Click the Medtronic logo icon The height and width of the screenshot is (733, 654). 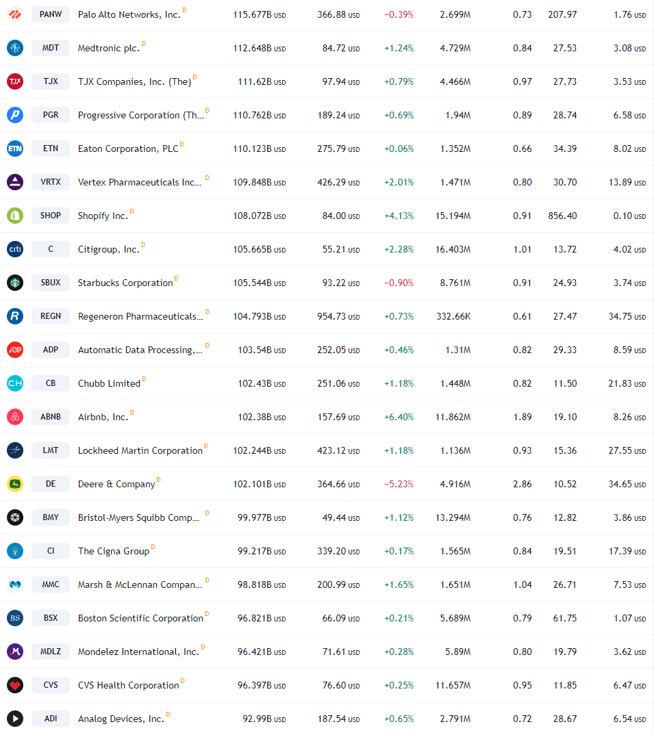point(15,48)
